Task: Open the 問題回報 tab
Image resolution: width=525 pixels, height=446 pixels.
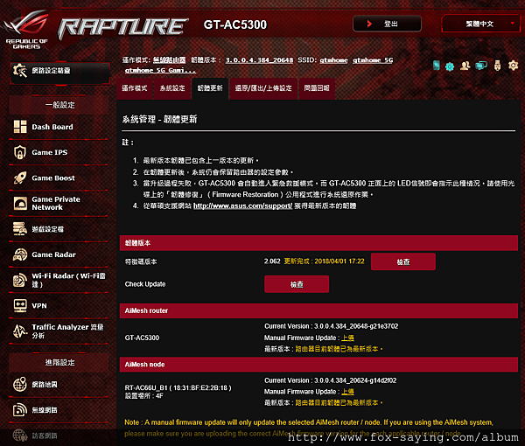Action: tap(317, 88)
